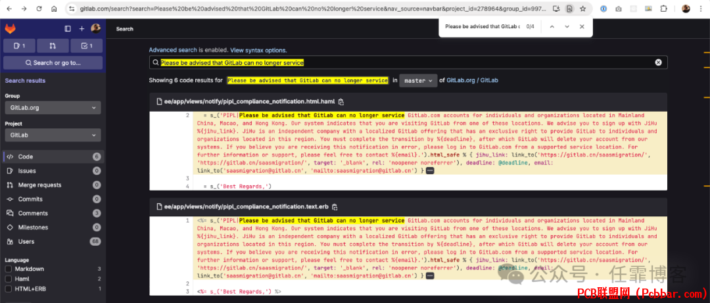Open the create new plus icon

click(x=82, y=28)
